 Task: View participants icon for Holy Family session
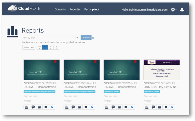coord(159,107)
